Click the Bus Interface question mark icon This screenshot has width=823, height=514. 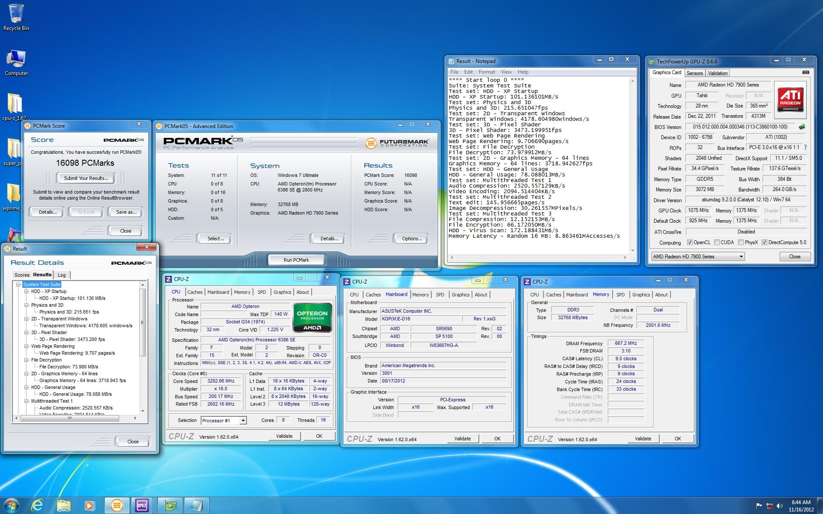[805, 147]
